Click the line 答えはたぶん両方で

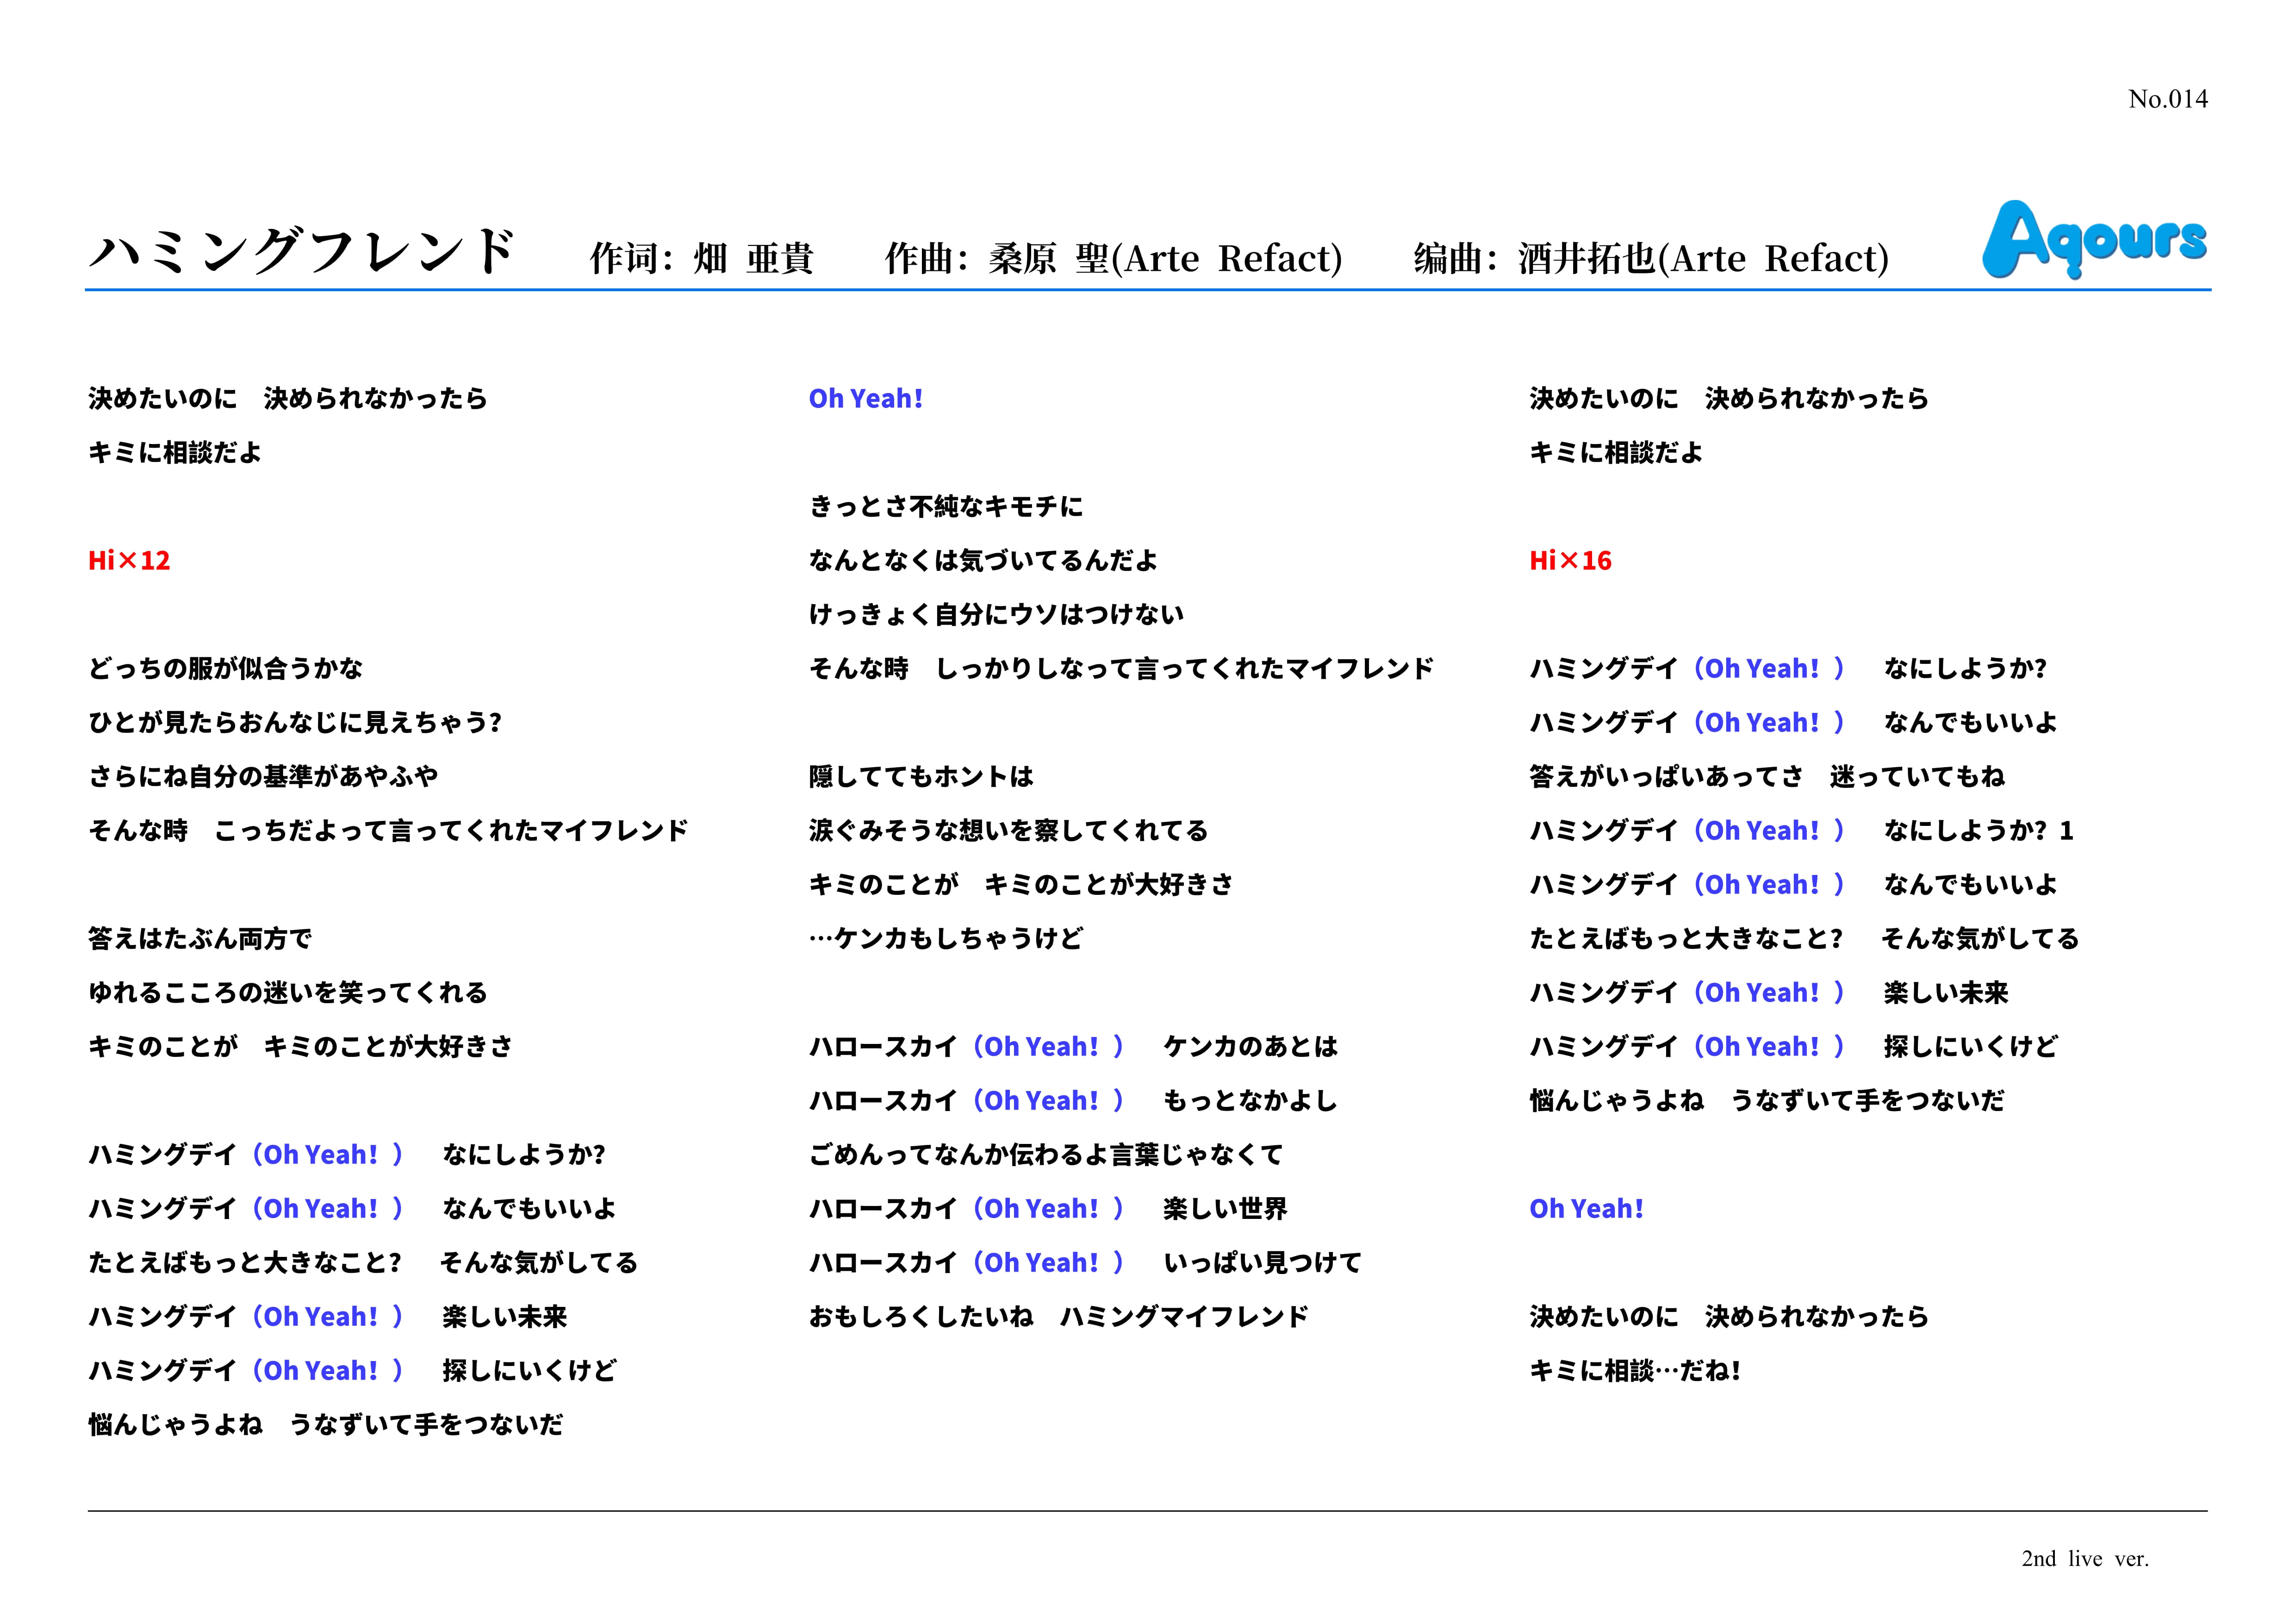click(x=200, y=938)
